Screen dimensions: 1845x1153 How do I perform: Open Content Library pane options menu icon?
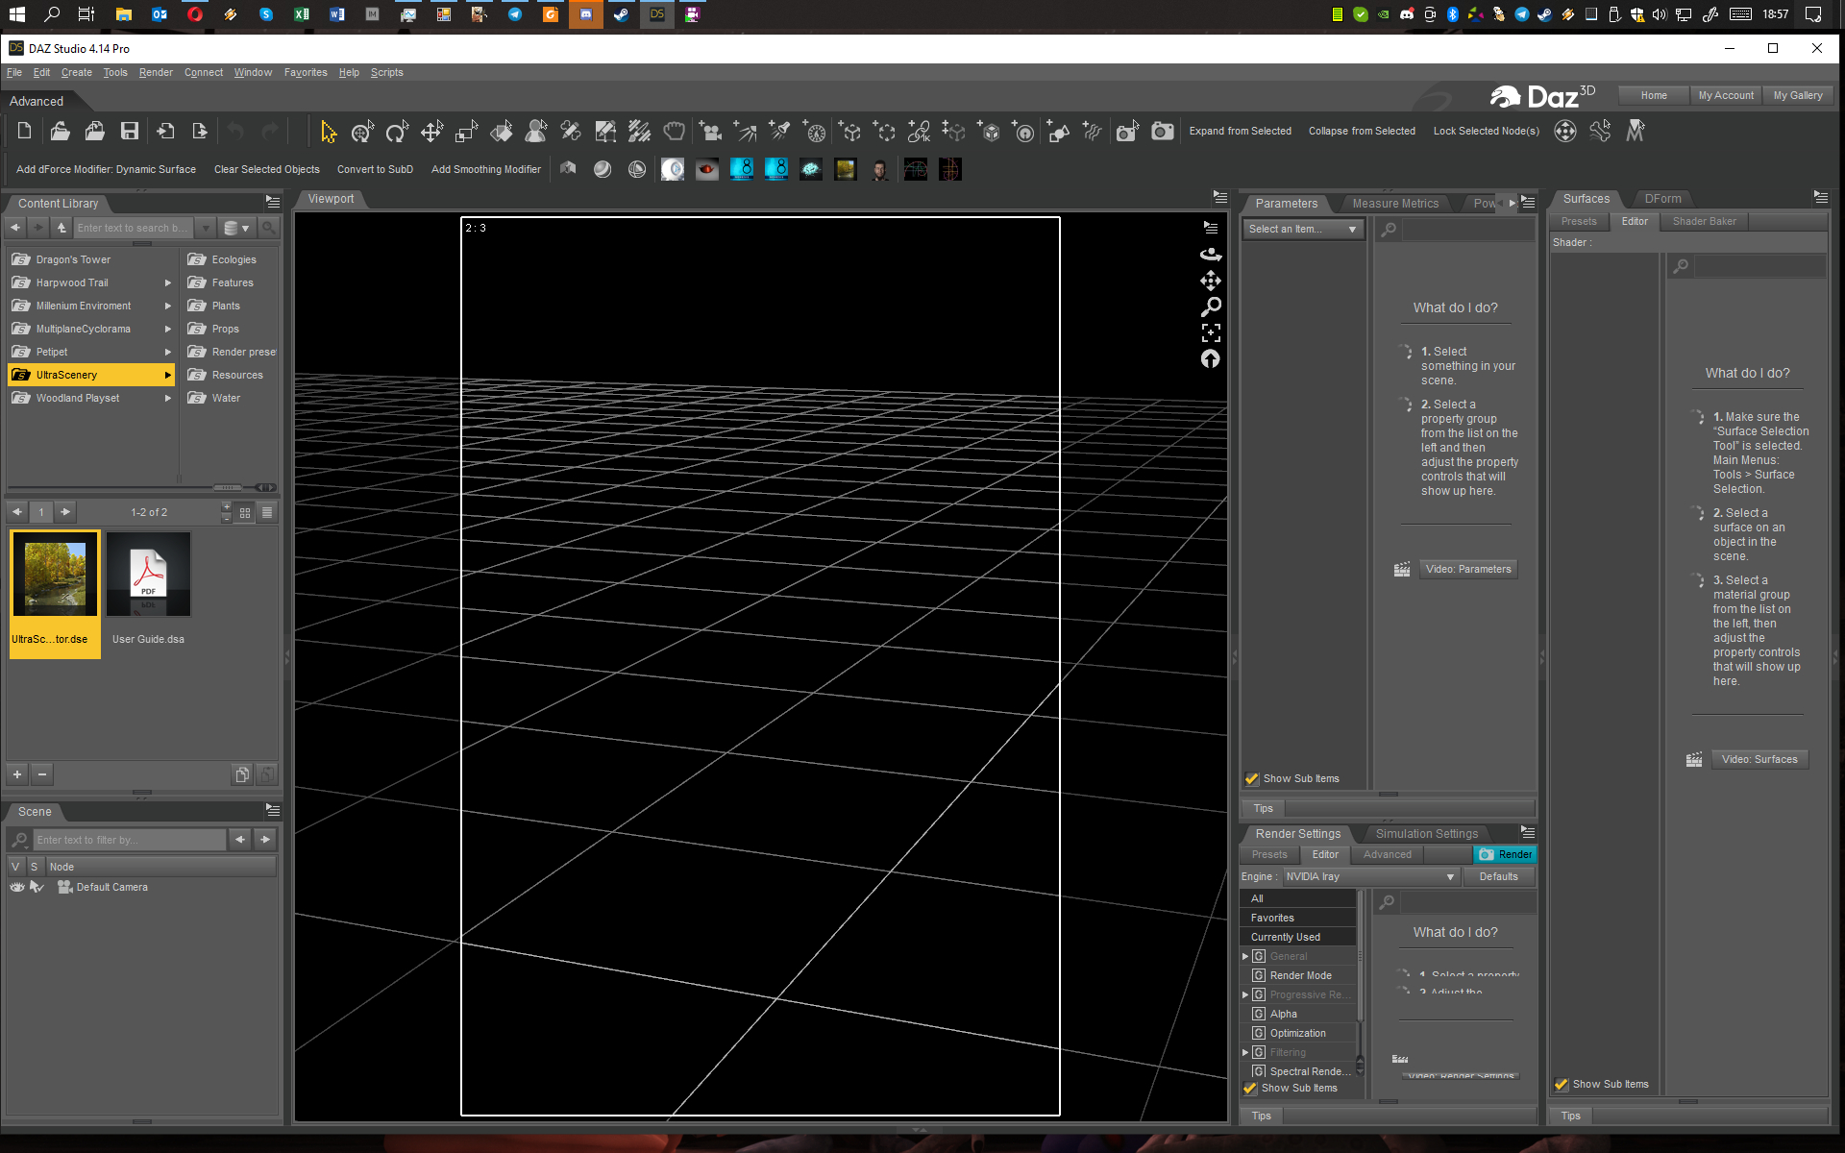[273, 202]
